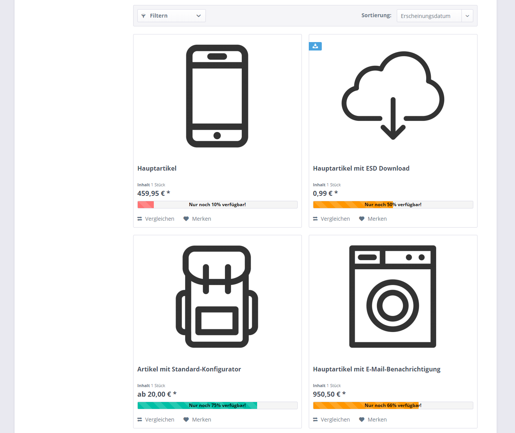
Task: Click the price ab 20,00 €
Action: pos(157,394)
